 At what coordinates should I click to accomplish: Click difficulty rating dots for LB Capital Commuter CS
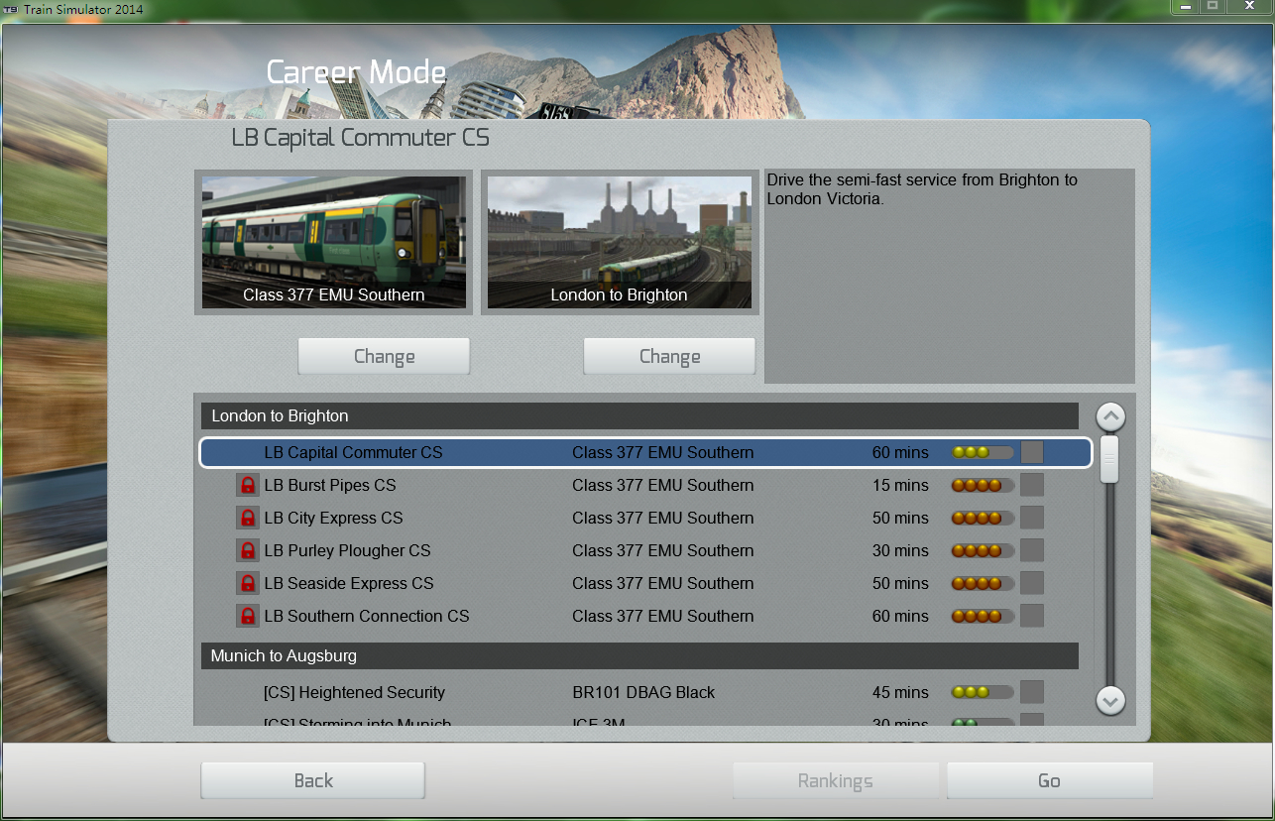tap(983, 452)
